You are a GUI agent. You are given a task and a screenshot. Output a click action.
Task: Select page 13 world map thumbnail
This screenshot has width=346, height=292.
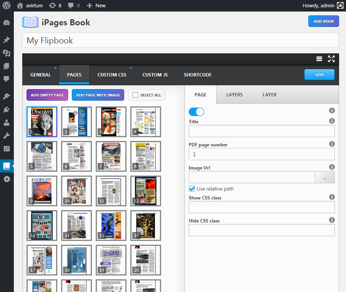(x=42, y=226)
